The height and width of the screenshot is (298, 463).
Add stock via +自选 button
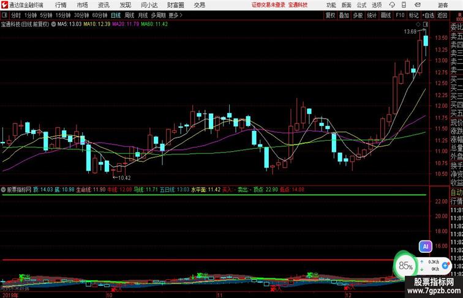(x=428, y=15)
